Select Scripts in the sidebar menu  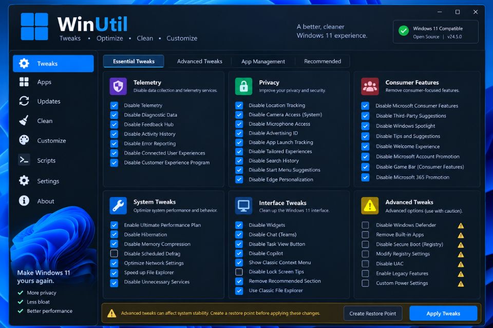[x=53, y=160]
